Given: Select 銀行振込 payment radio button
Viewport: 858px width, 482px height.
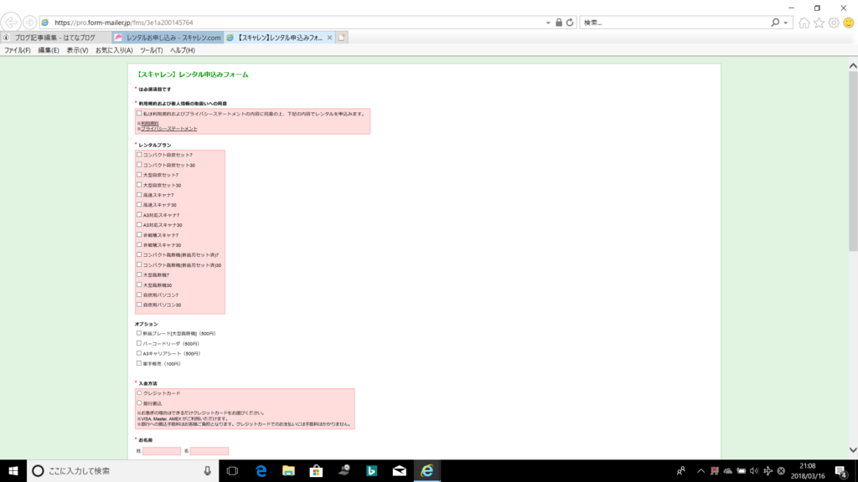Looking at the screenshot, I should click(139, 403).
